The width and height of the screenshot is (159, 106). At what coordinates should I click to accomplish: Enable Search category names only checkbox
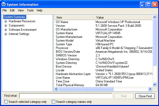53,102
